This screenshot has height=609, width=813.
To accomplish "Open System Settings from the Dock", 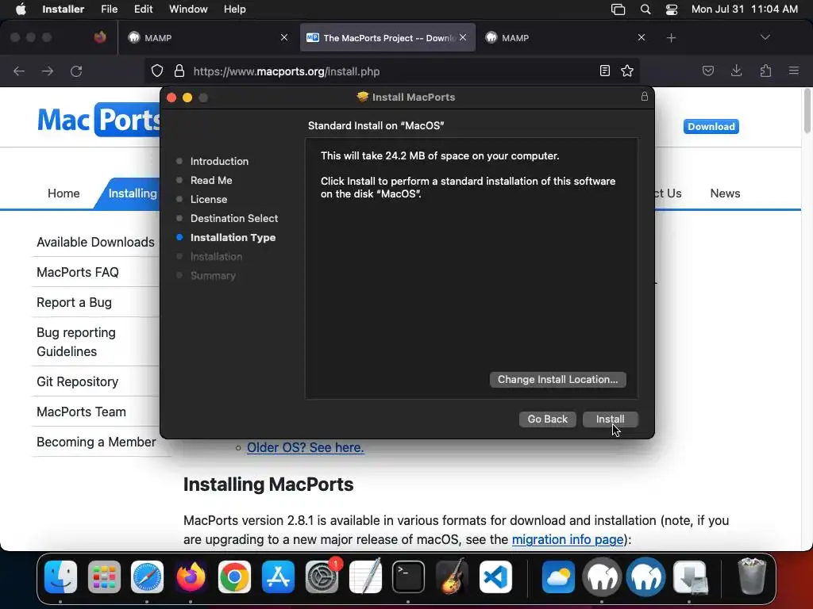I will tap(322, 576).
